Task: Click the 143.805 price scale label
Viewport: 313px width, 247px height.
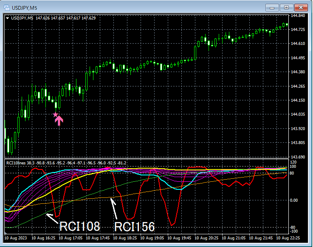Action: coord(298,143)
